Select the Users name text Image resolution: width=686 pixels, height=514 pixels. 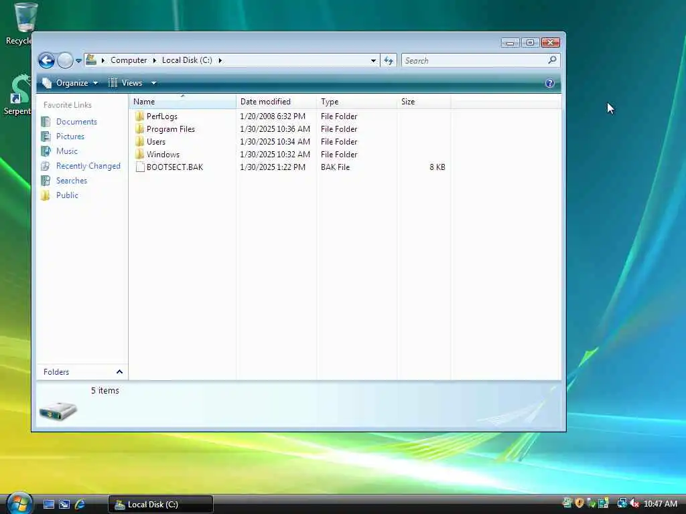pyautogui.click(x=155, y=142)
